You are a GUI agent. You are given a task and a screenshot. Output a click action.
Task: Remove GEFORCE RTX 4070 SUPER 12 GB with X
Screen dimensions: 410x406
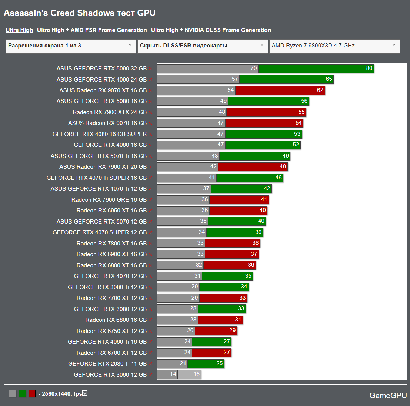150,233
